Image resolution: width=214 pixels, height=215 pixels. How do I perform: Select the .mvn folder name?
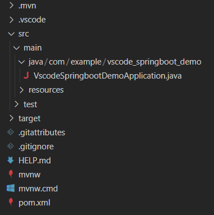[x=28, y=6]
